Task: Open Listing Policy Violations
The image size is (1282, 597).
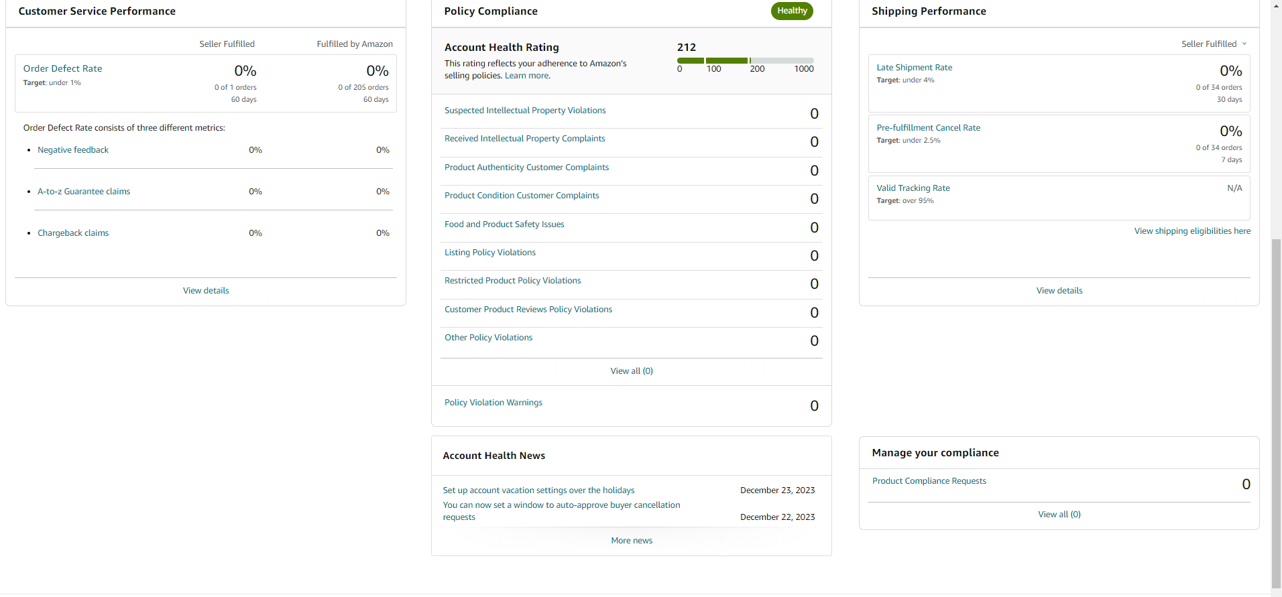Action: [490, 253]
